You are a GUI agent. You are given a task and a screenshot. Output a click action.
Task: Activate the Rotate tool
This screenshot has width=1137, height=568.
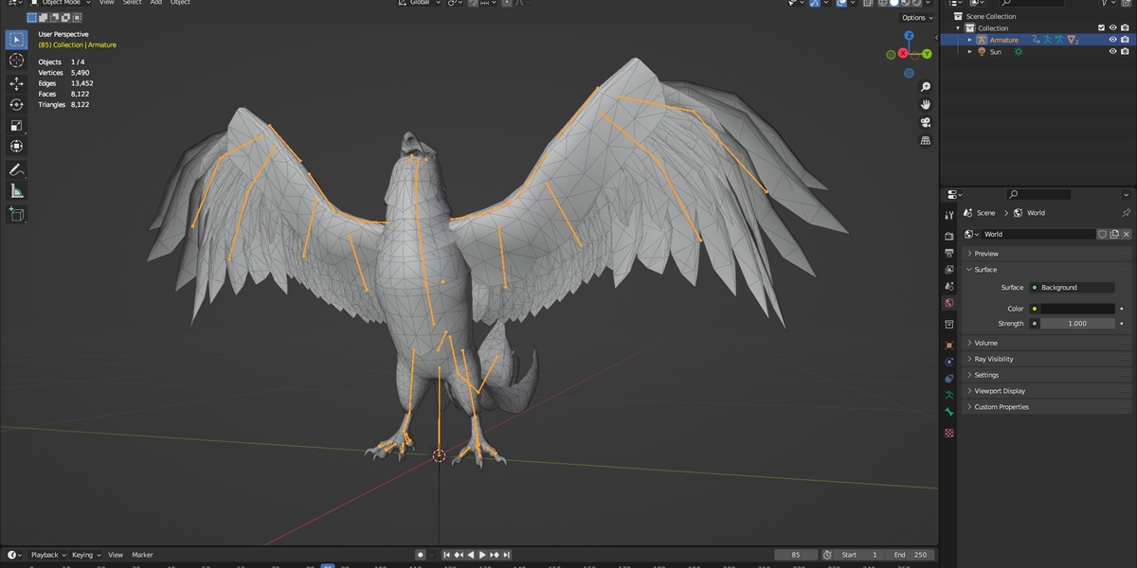click(16, 104)
